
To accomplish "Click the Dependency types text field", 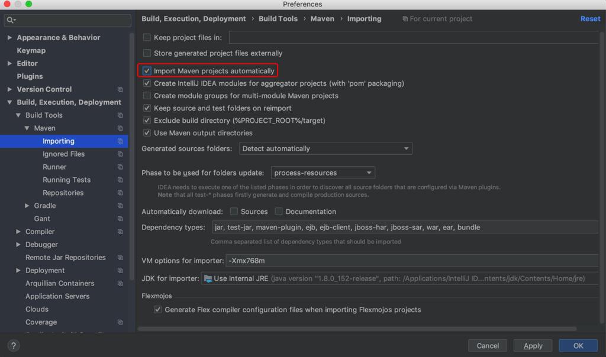I will 405,228.
